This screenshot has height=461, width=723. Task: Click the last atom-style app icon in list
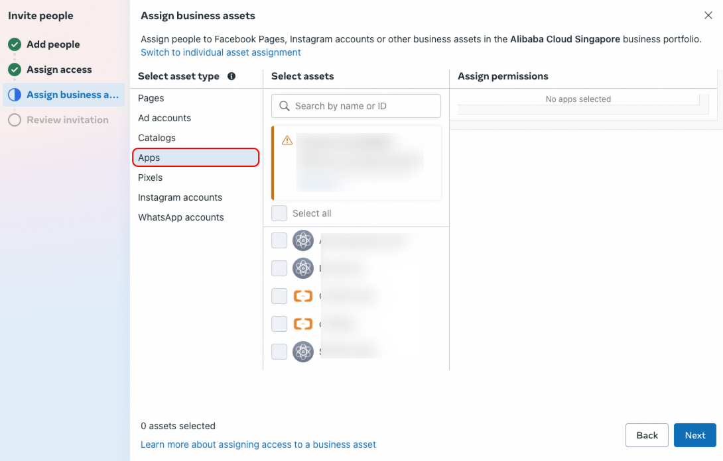(303, 352)
